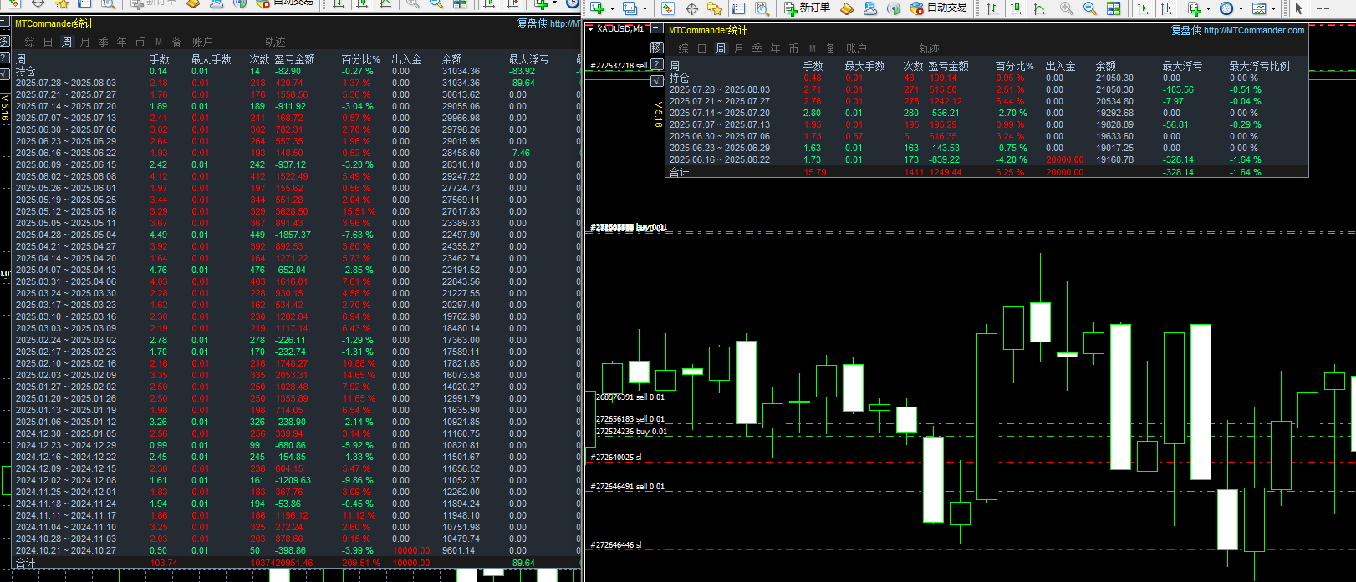Click the ? help button on right panel
Screen dimensions: 1356x582
pos(656,64)
